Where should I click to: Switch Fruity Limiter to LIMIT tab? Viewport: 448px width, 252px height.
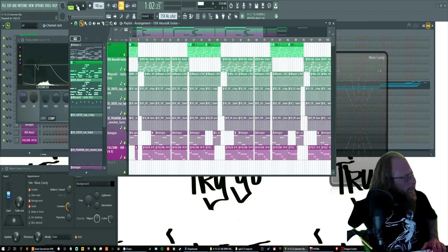(43, 118)
